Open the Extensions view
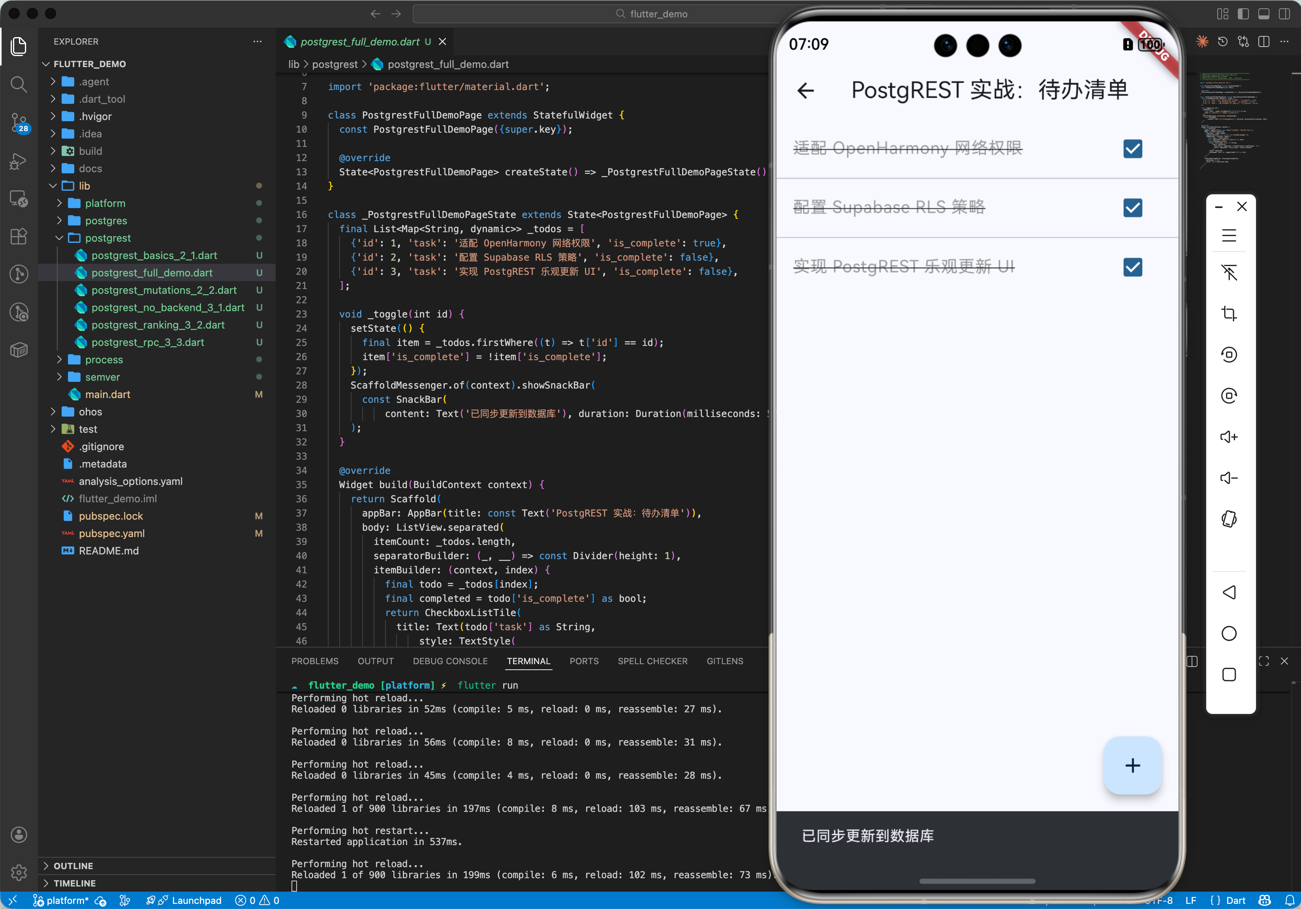 [x=19, y=236]
